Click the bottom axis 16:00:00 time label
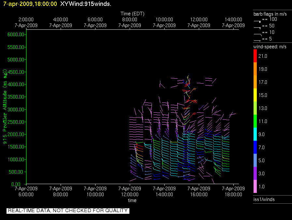The image size is (292, 220). (199, 195)
